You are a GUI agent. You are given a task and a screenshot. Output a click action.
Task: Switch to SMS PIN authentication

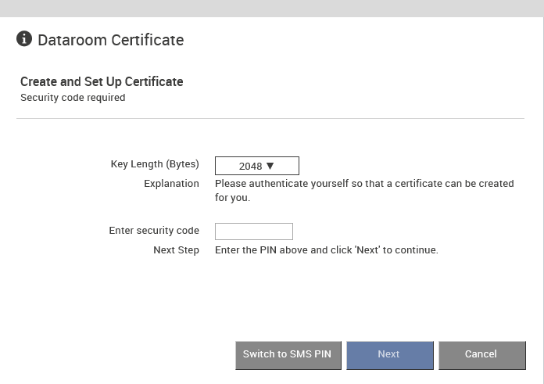[288, 355]
